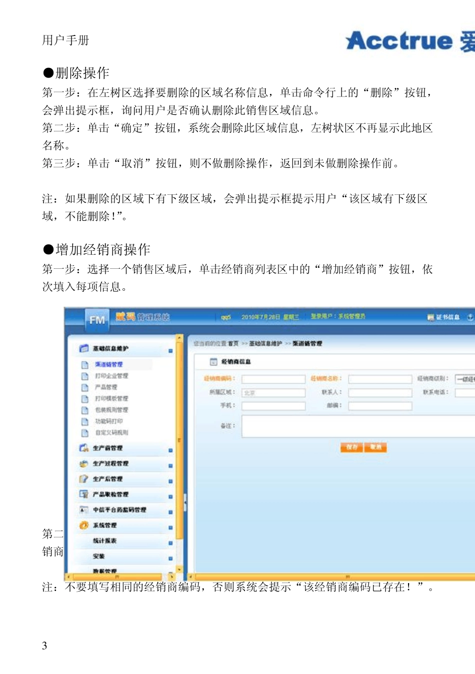Open 功能码打印 in the sidebar
Image resolution: width=475 pixels, height=674 pixels.
tap(108, 422)
